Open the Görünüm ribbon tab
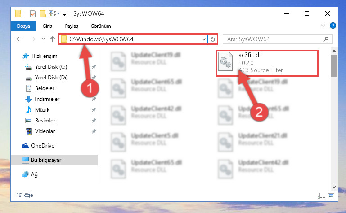346x213 pixels. [x=101, y=26]
